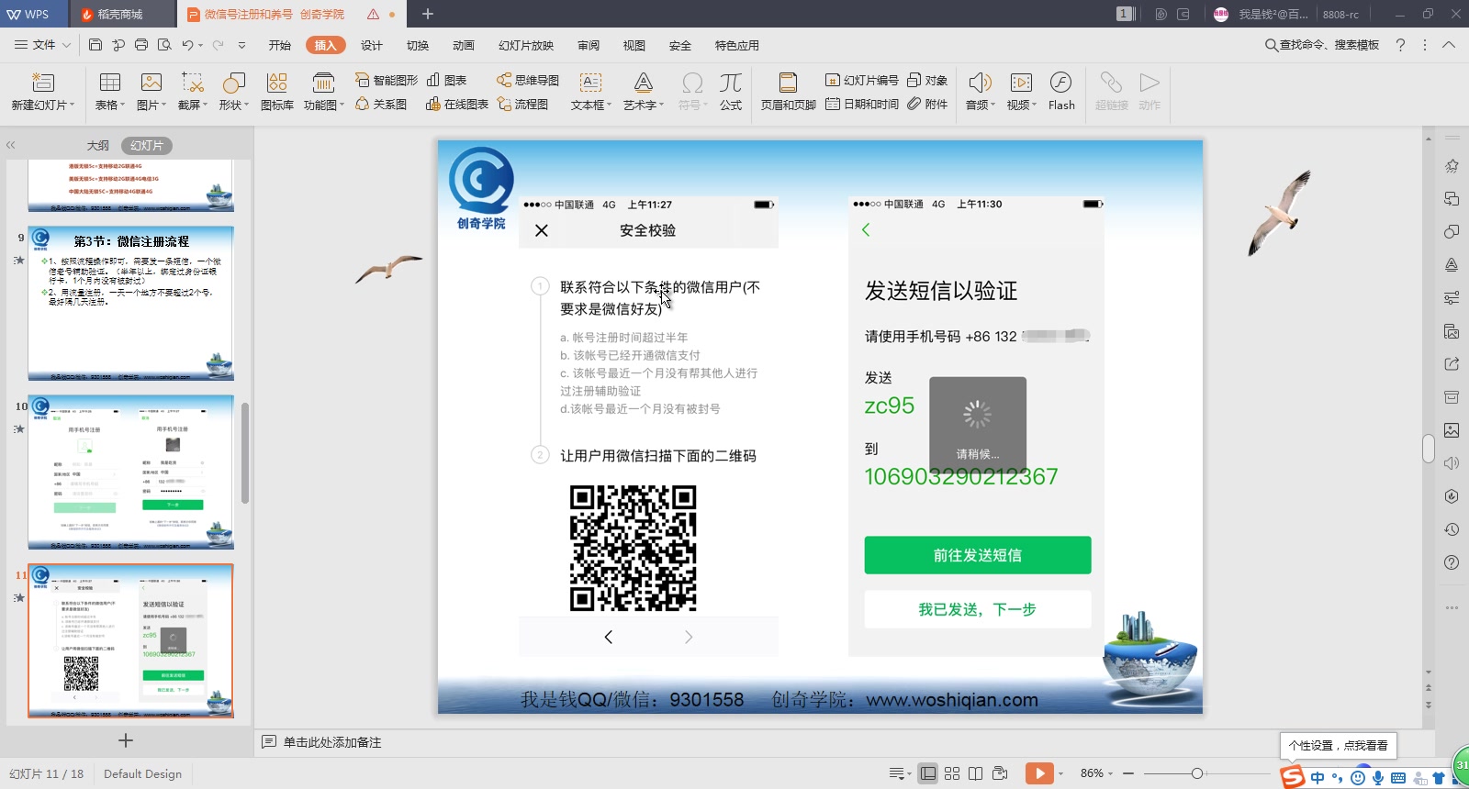Switch to slide sorter view

(x=952, y=773)
